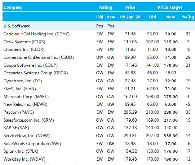The width and height of the screenshot is (195, 165).
Task: Select Cornerstone OnDemand Inc. (CSOD)
Action: tap(39, 57)
